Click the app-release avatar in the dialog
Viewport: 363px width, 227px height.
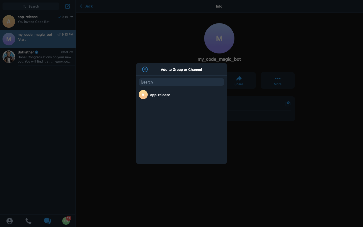(143, 95)
